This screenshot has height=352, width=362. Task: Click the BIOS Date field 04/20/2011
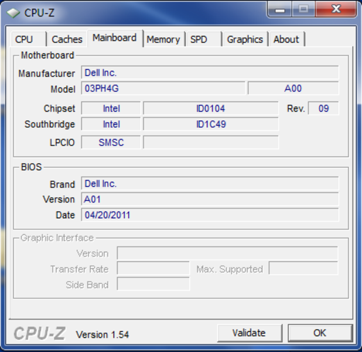click(210, 215)
